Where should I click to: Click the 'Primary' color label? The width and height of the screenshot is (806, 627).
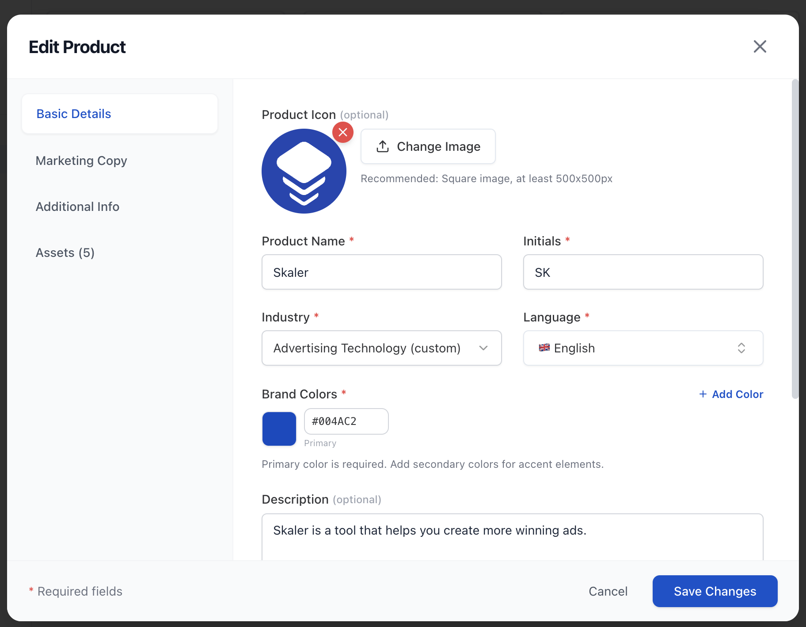320,443
